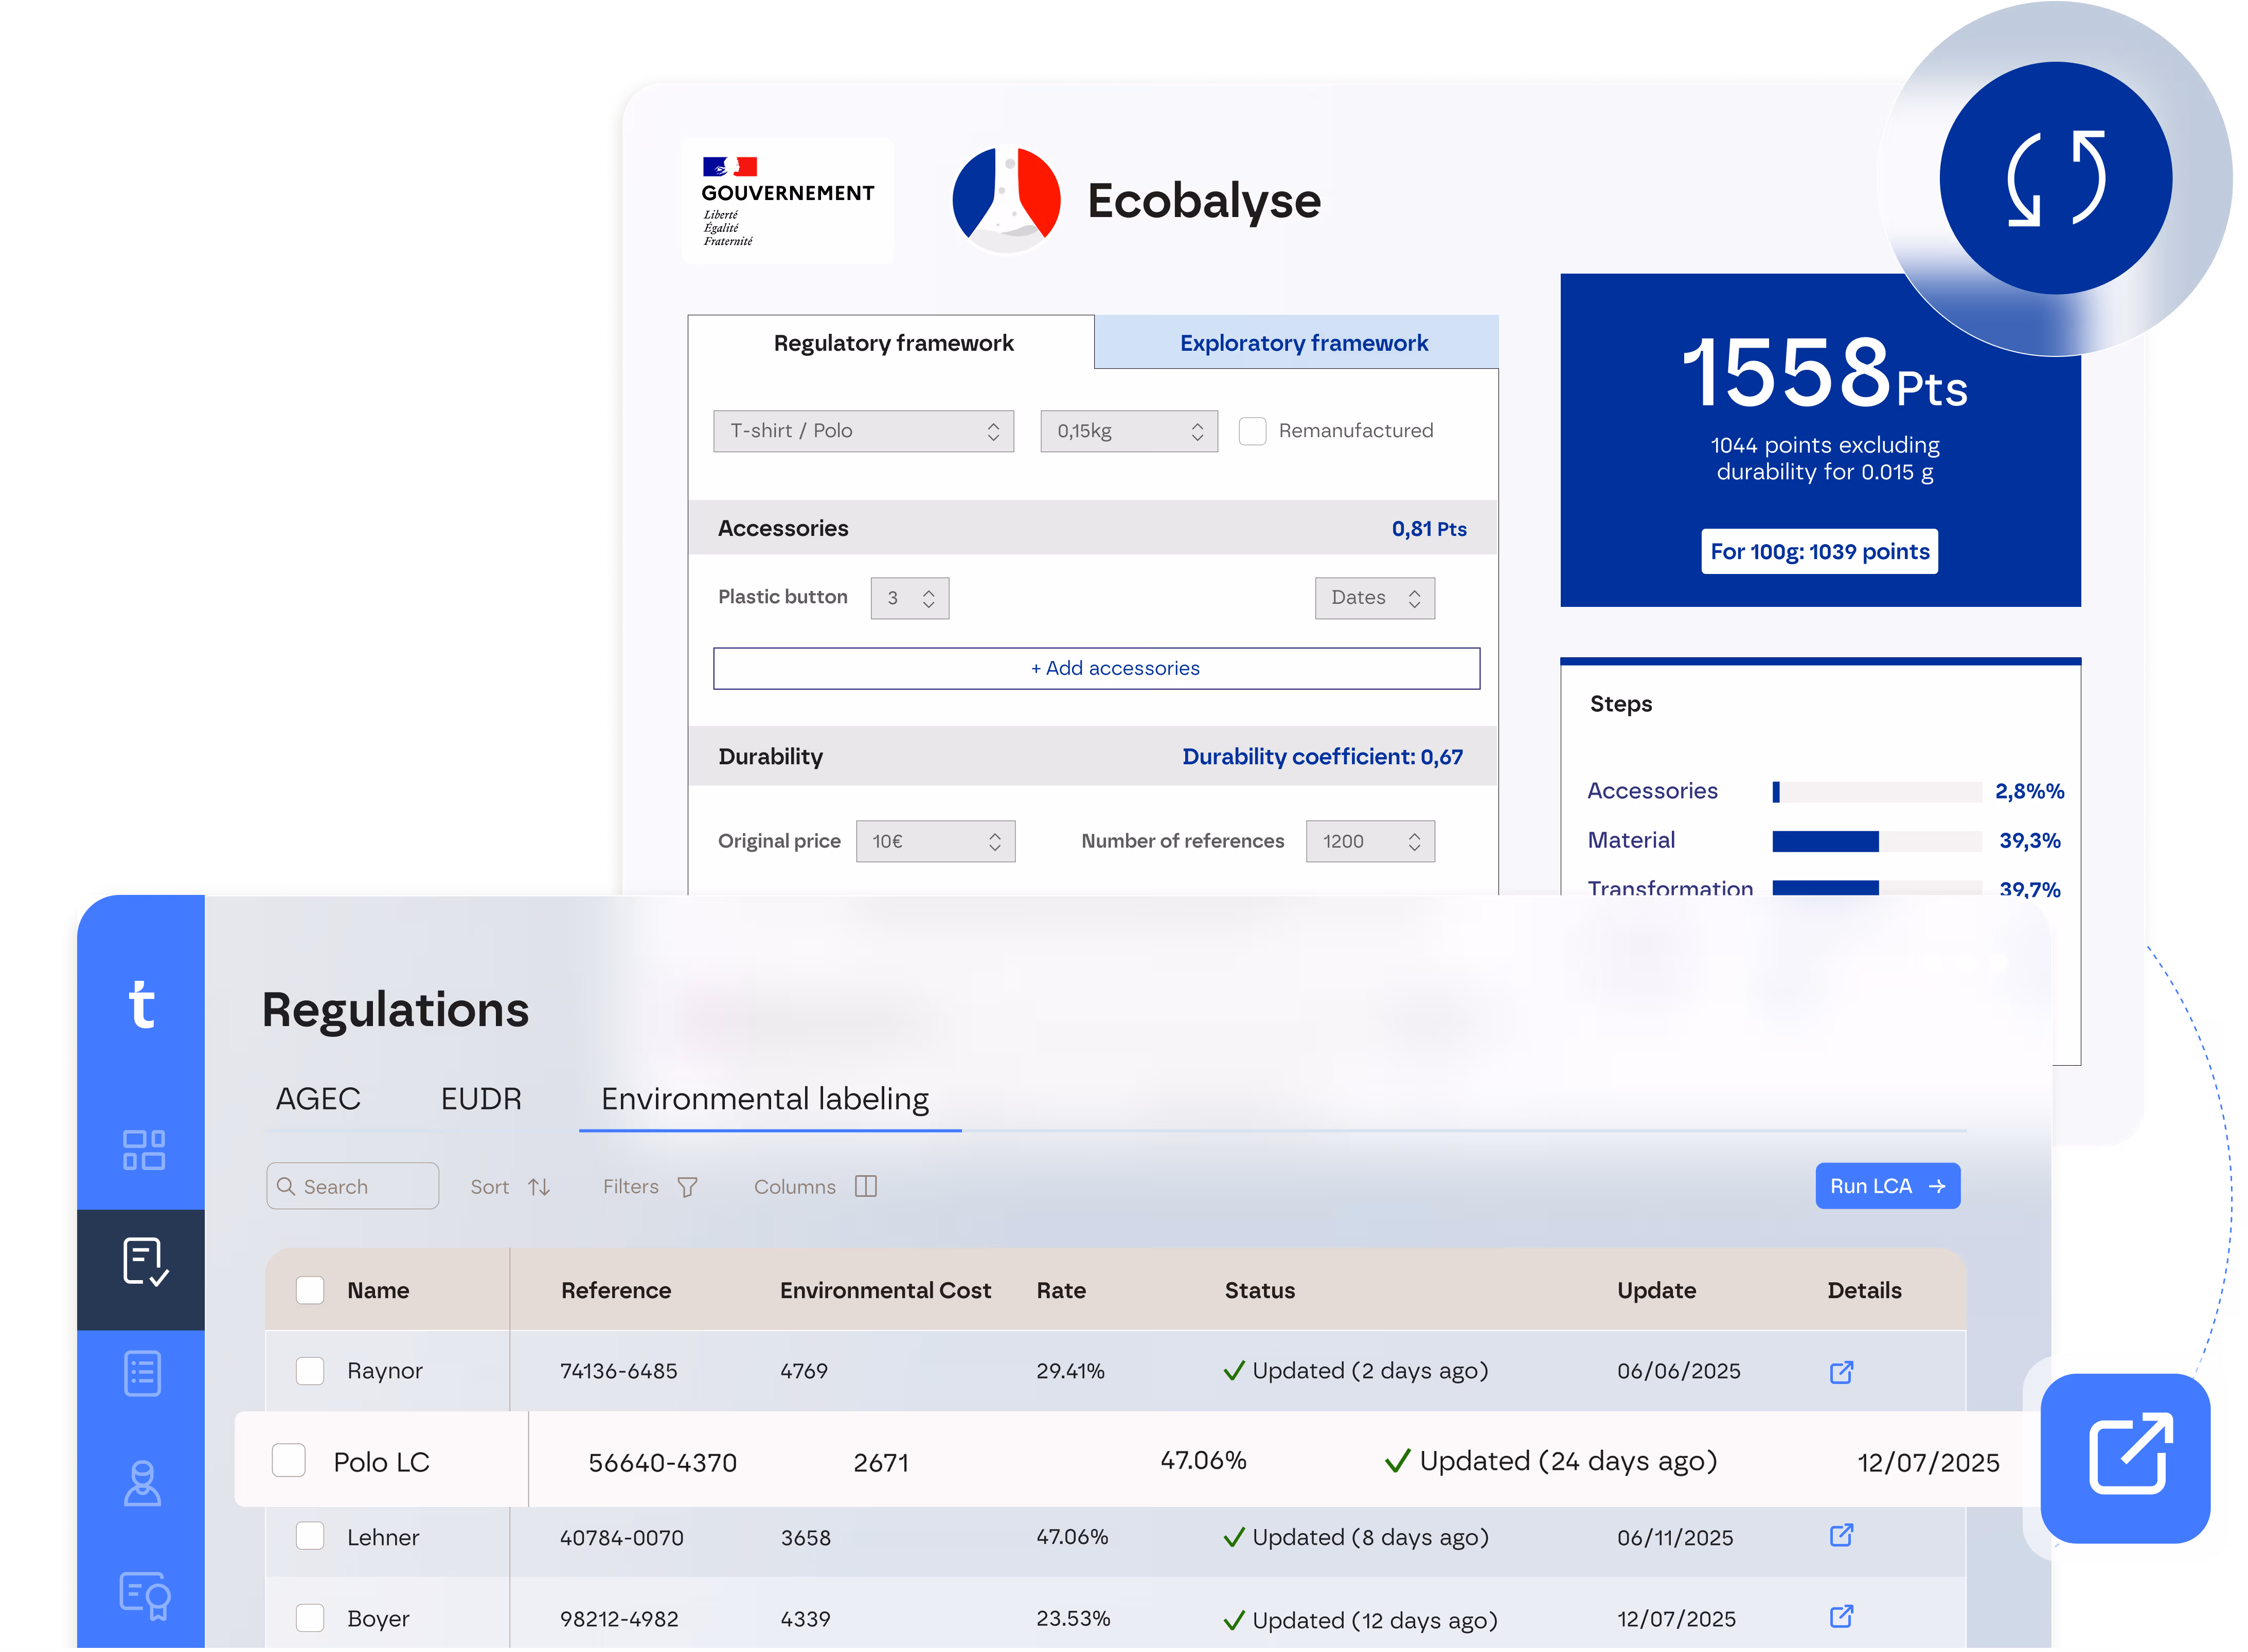
Task: Select the Polo LC row checkbox
Action: [289, 1460]
